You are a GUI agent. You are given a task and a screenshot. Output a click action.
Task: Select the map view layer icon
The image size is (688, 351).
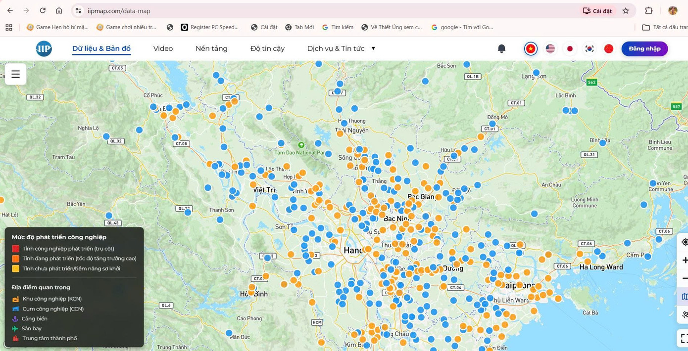(685, 297)
